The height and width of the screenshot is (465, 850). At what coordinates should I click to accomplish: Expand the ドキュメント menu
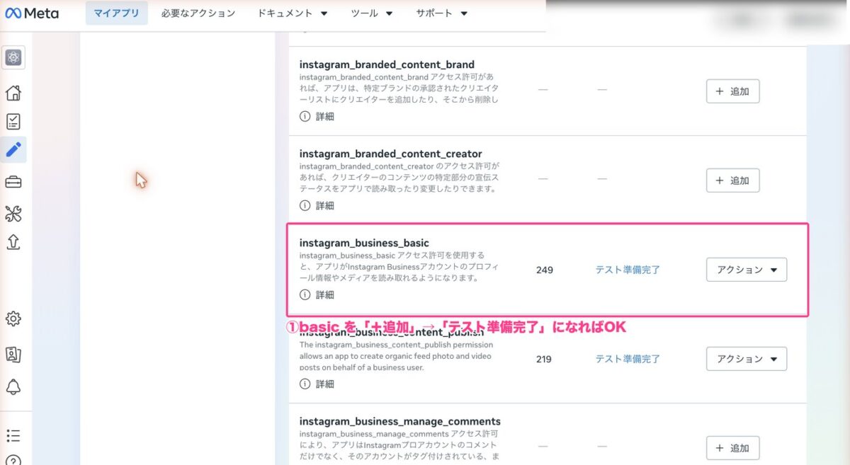(x=292, y=13)
